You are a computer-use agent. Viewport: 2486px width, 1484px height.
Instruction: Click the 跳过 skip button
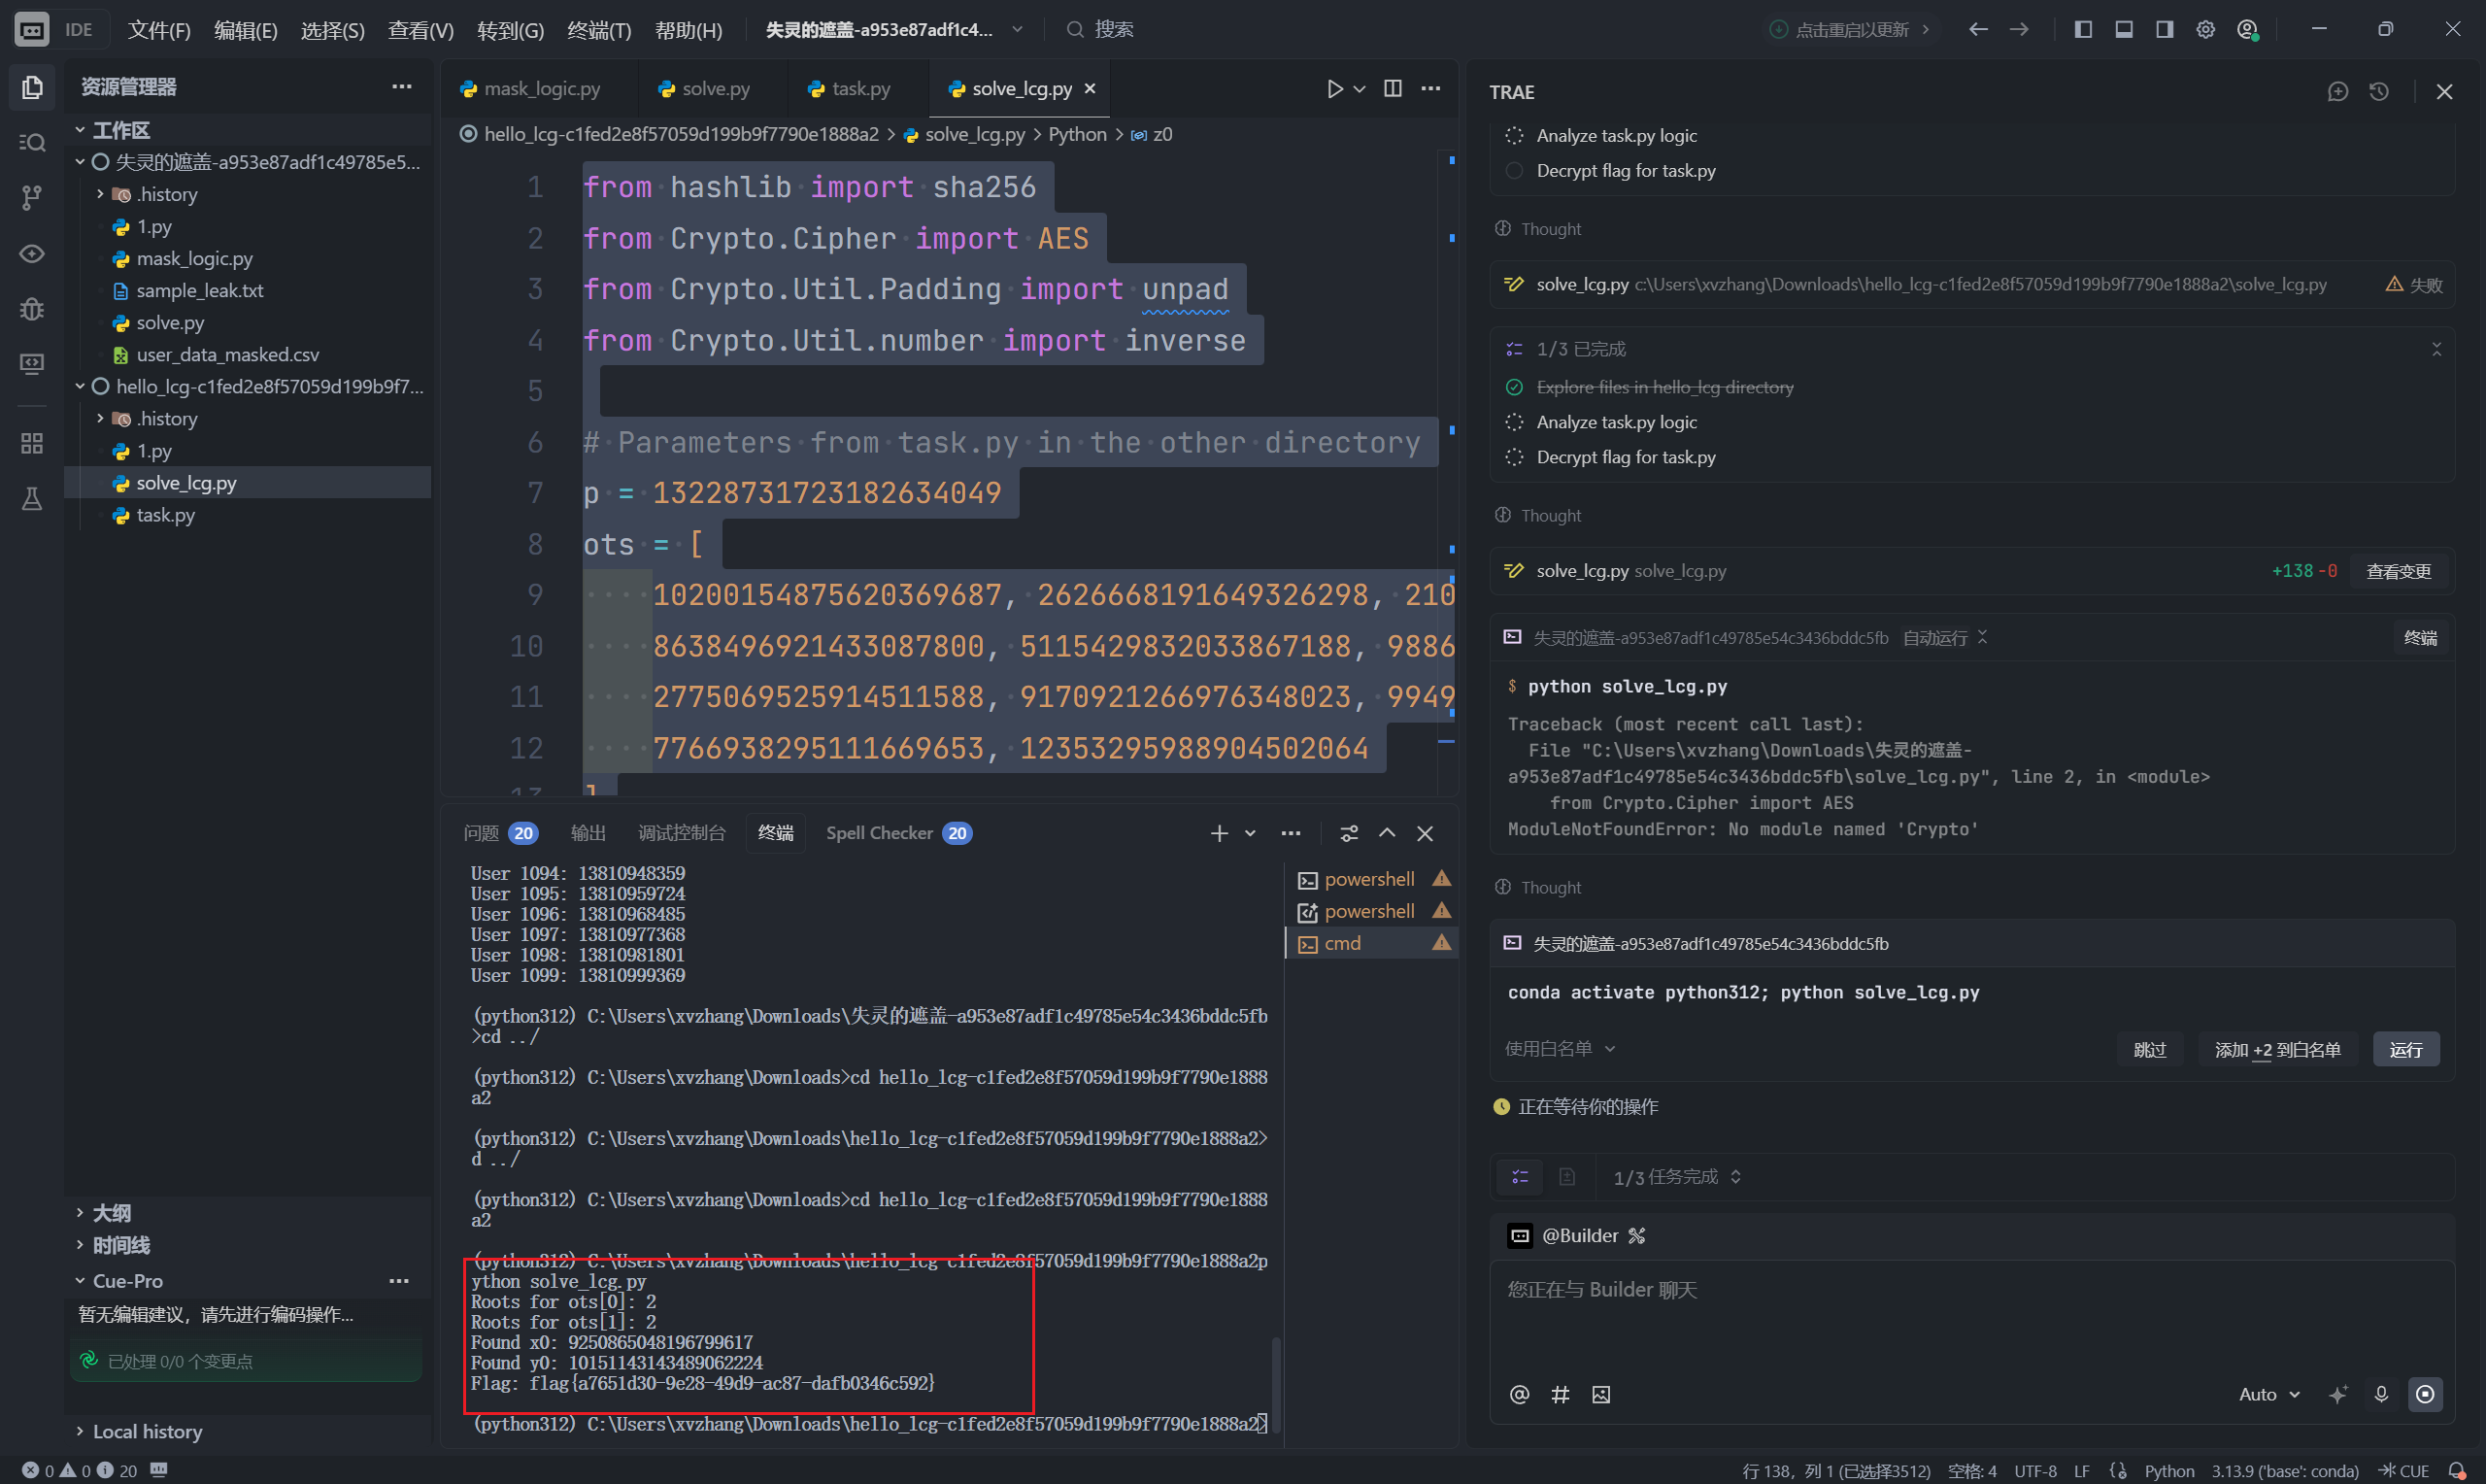pyautogui.click(x=2149, y=1049)
